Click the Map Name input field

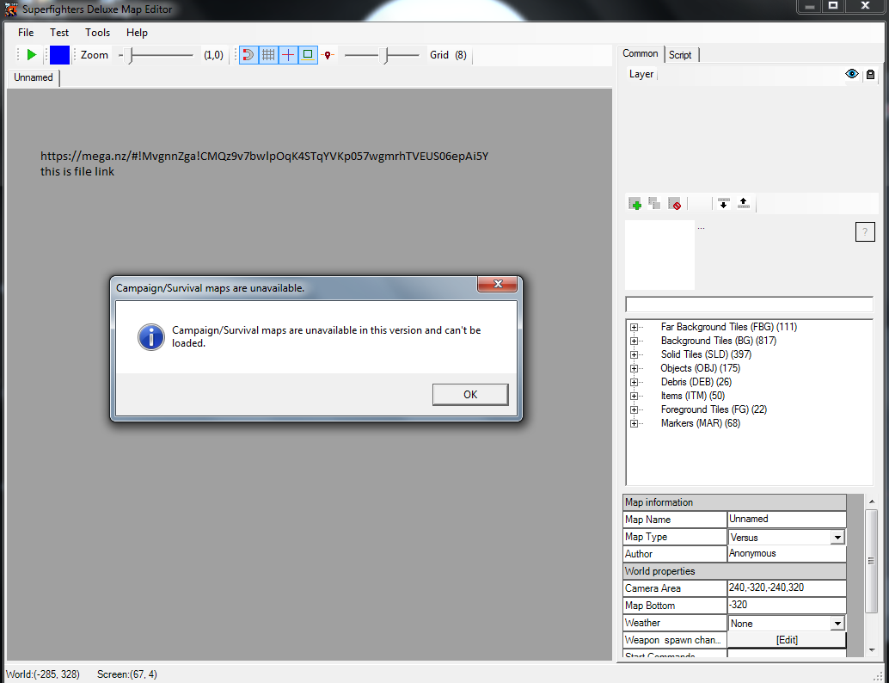click(x=786, y=520)
